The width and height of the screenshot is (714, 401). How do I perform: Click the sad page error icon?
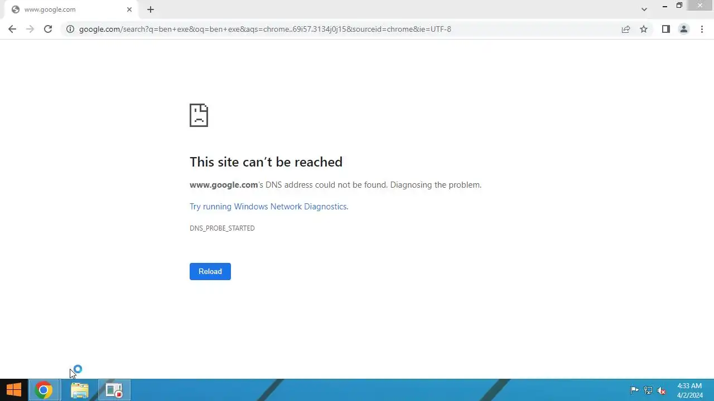199,115
